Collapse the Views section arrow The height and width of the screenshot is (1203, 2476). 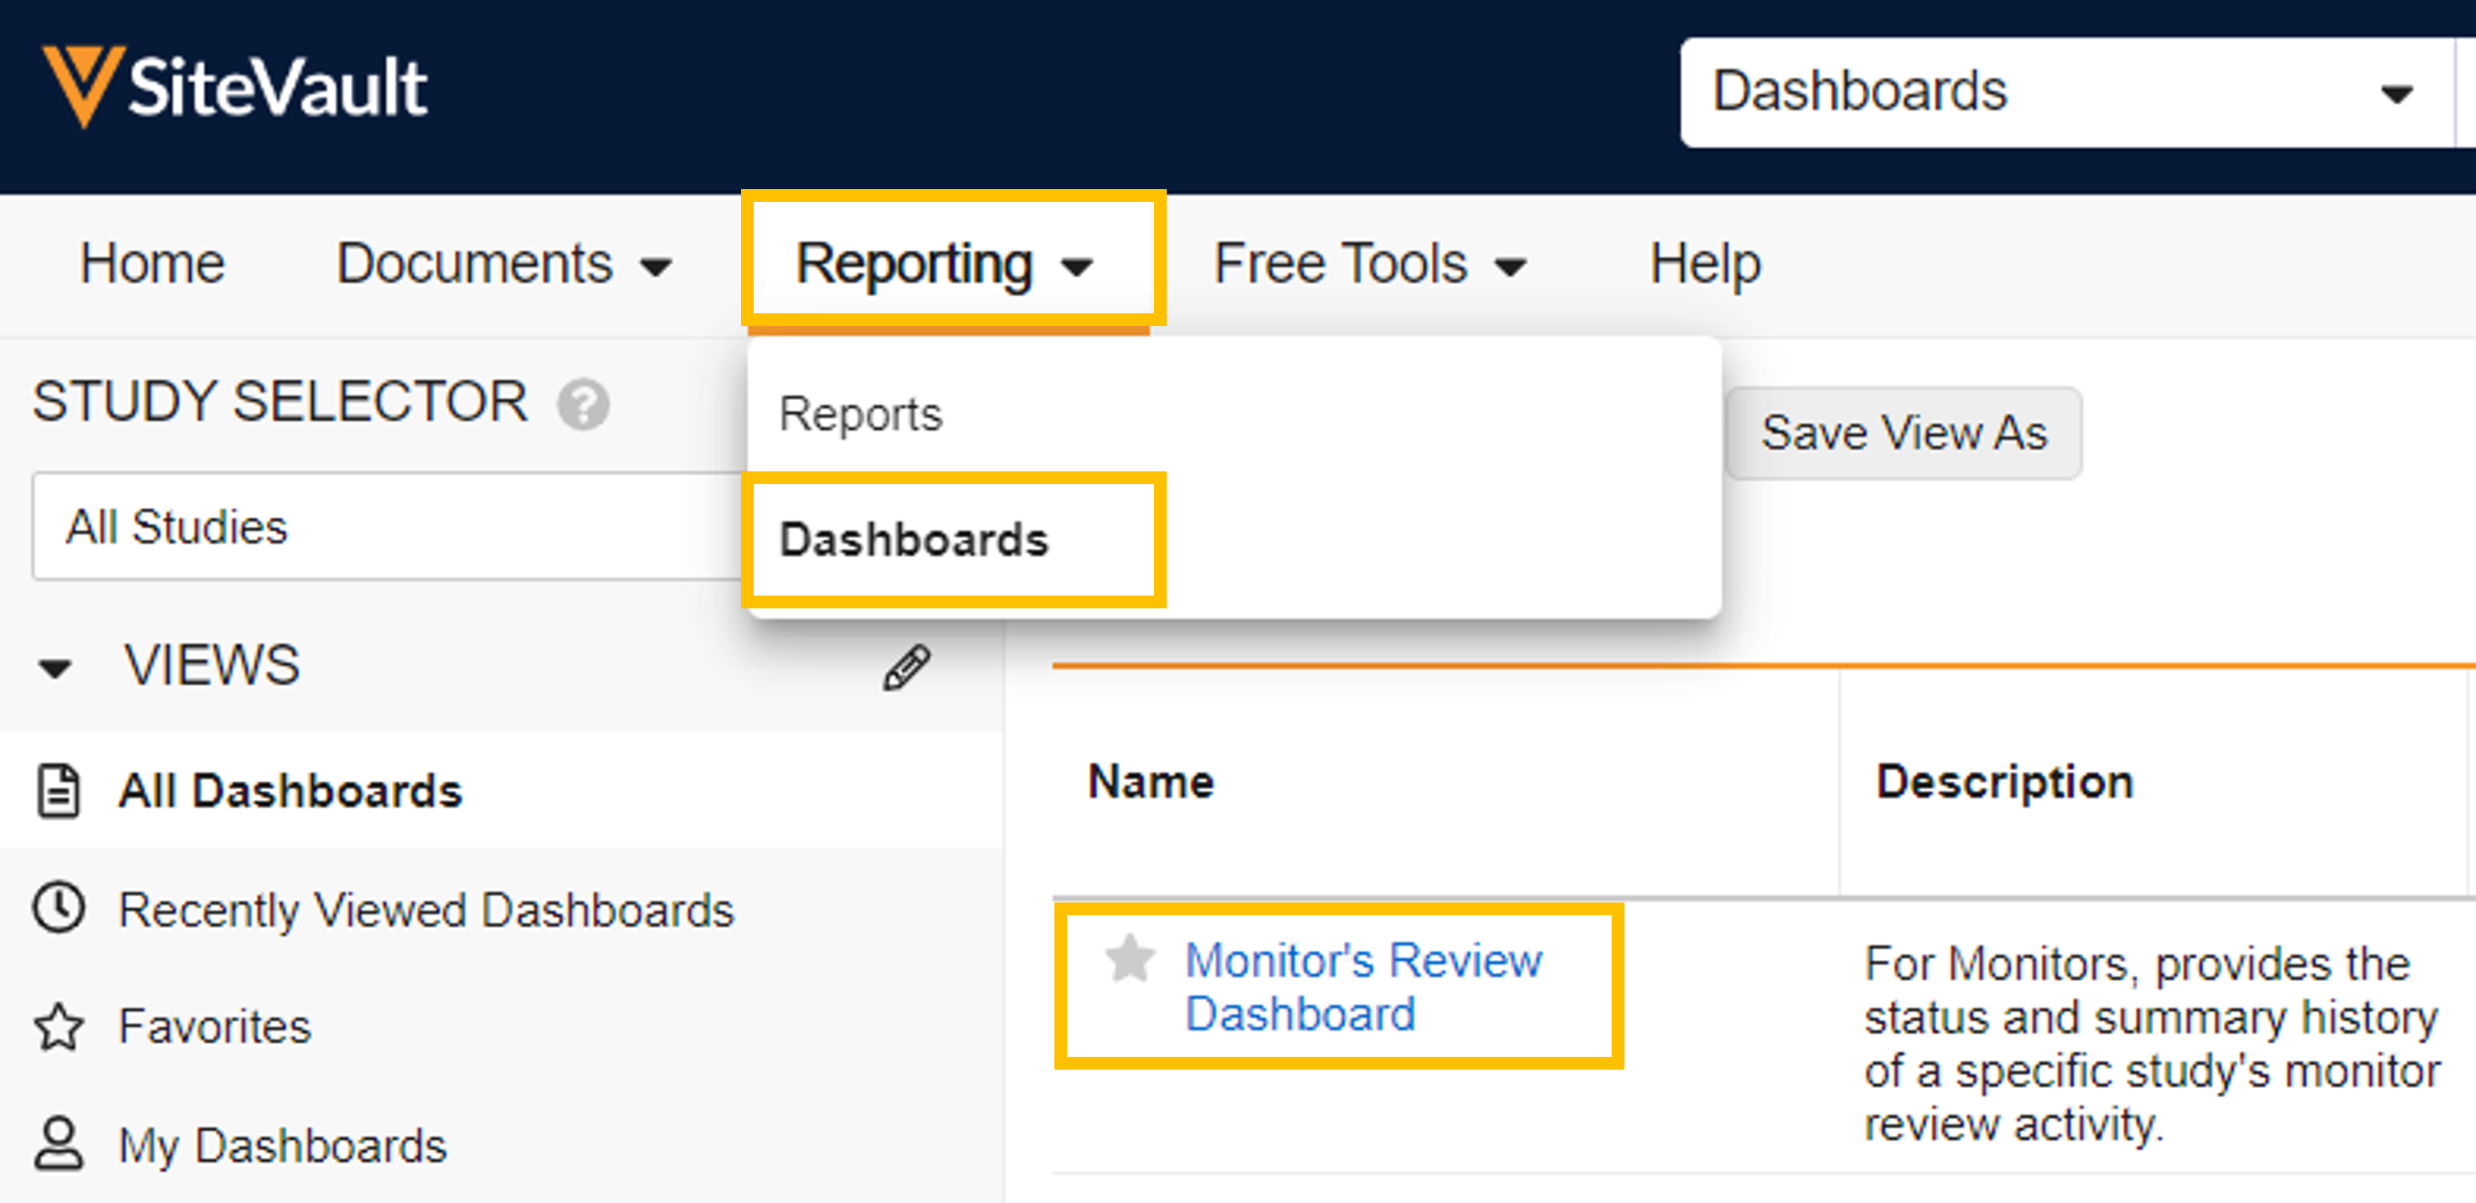tap(55, 667)
